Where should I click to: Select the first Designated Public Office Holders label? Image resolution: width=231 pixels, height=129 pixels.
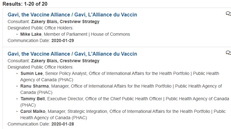pos(41,28)
